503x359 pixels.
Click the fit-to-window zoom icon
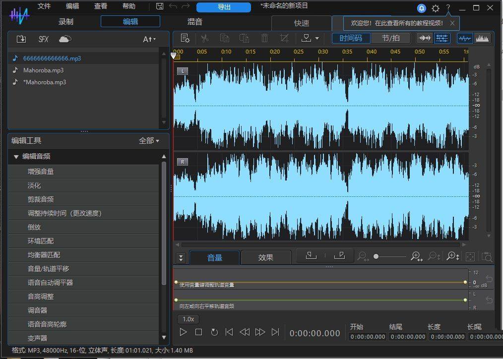coord(470,256)
